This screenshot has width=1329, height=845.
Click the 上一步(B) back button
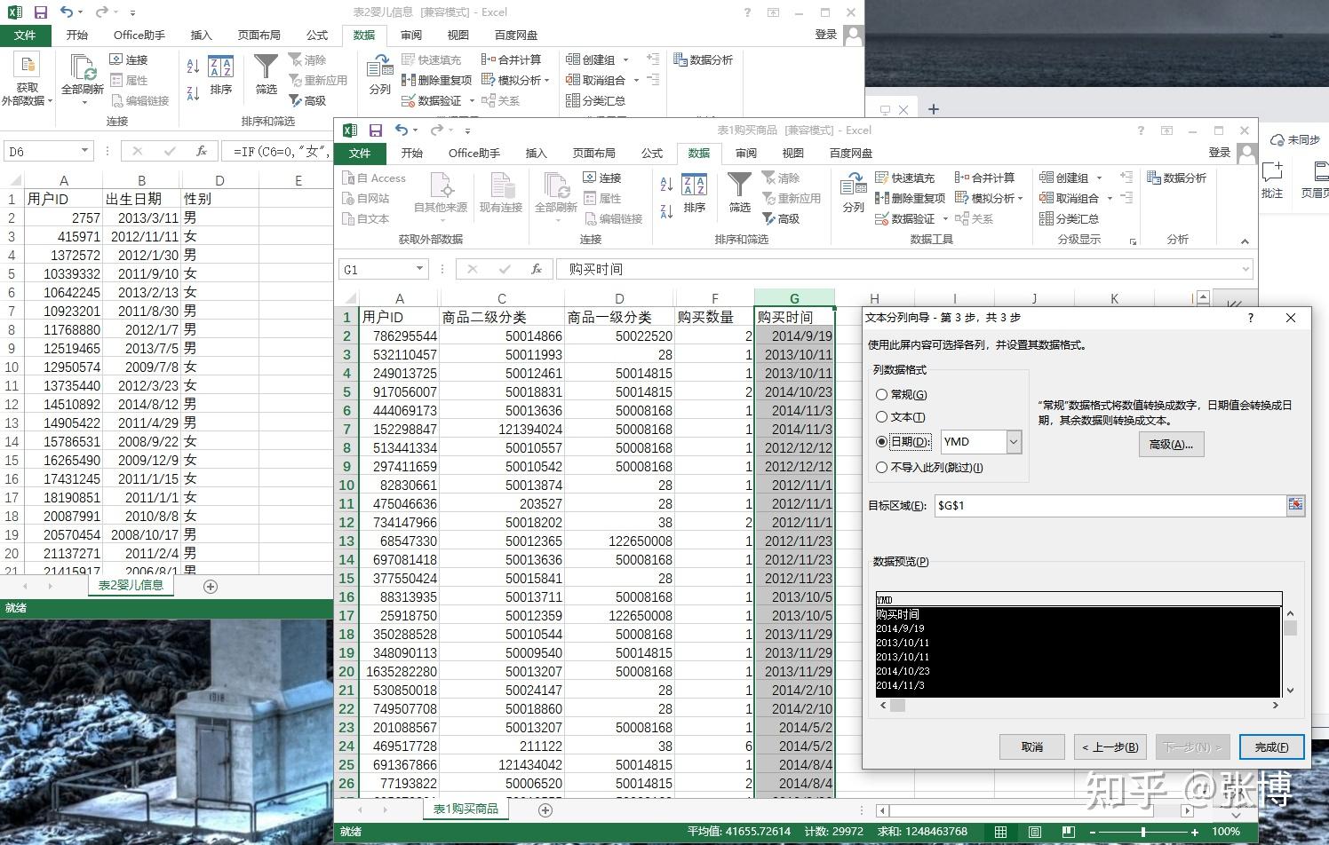tap(1110, 746)
